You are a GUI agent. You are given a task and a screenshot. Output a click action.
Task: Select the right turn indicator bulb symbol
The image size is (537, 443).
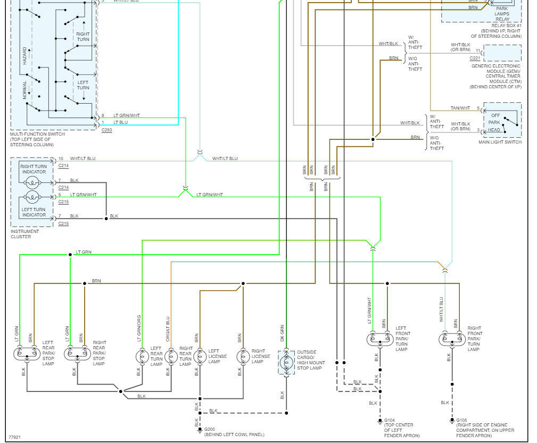(32, 183)
